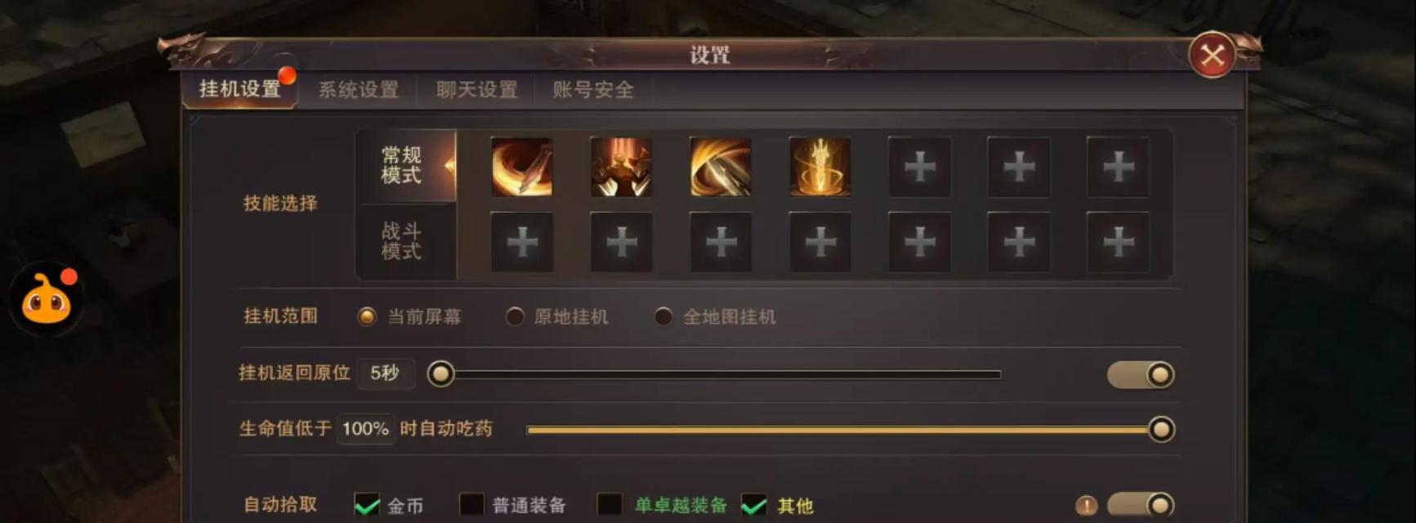Image resolution: width=1416 pixels, height=523 pixels.
Task: Uncheck the 金币 auto-pickup checkbox
Action: coord(367,505)
